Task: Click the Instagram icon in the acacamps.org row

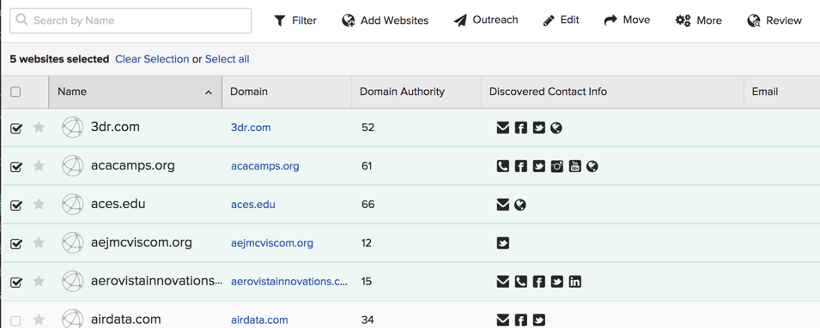Action: [557, 166]
